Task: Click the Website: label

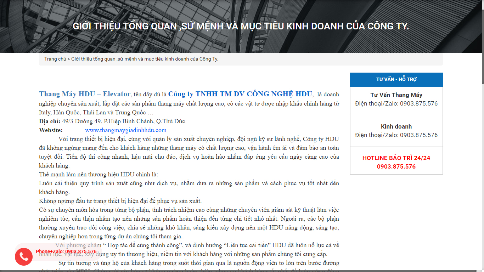Action: pos(51,130)
